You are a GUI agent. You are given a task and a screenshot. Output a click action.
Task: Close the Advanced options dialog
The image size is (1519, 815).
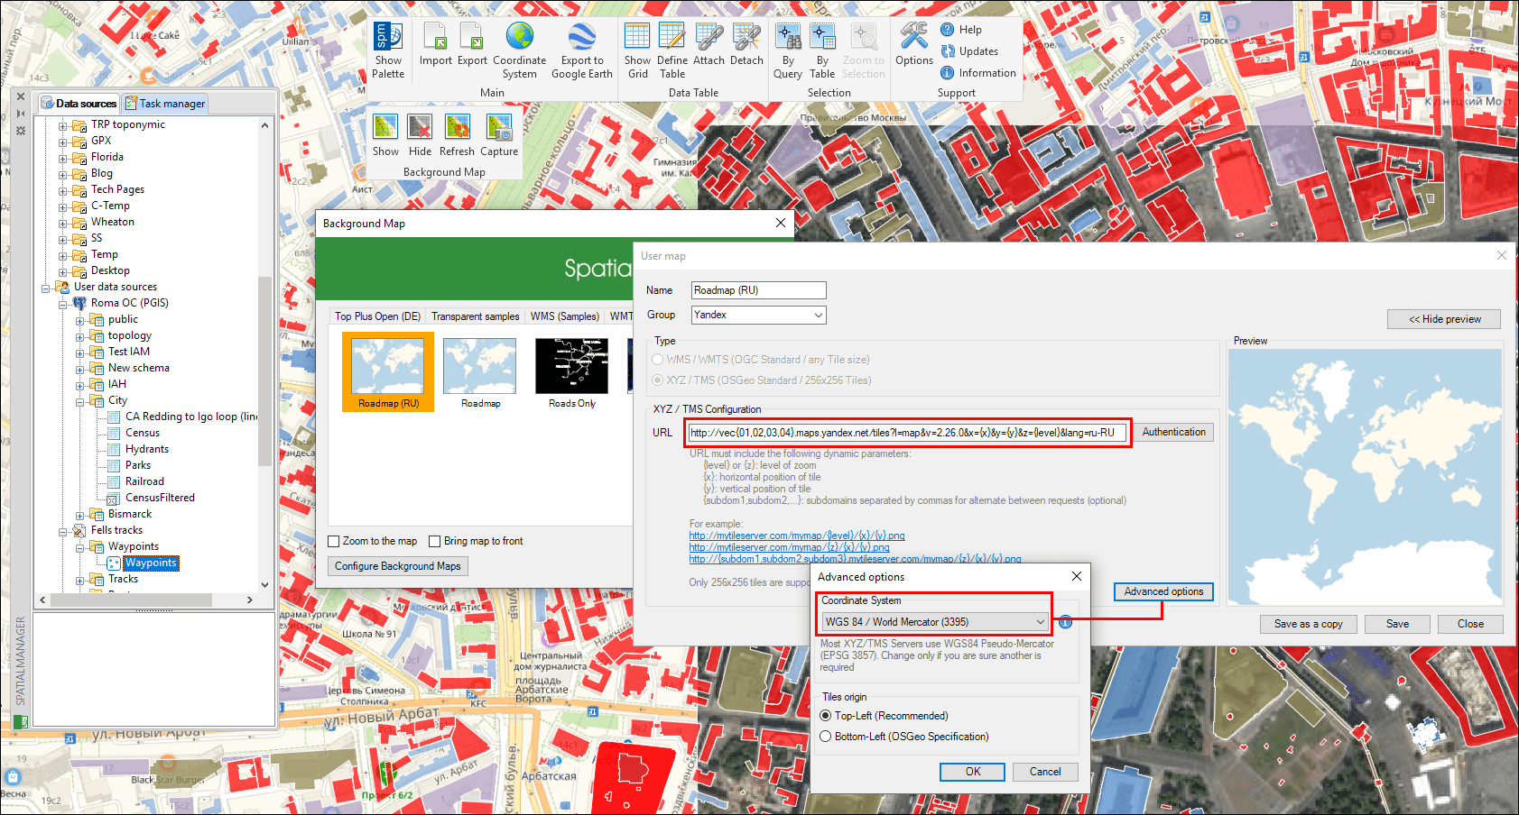click(x=1076, y=576)
